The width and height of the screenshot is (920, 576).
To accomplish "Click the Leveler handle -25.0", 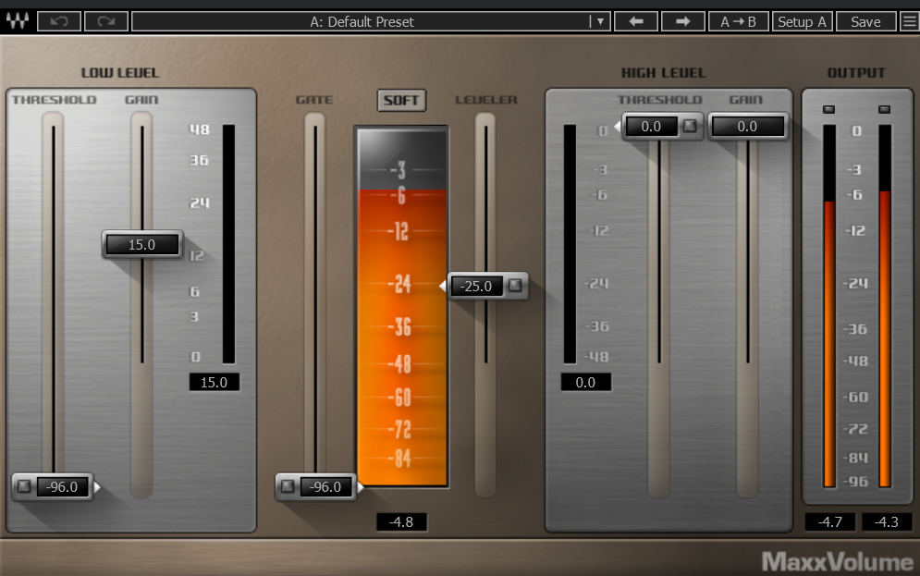I will [476, 287].
